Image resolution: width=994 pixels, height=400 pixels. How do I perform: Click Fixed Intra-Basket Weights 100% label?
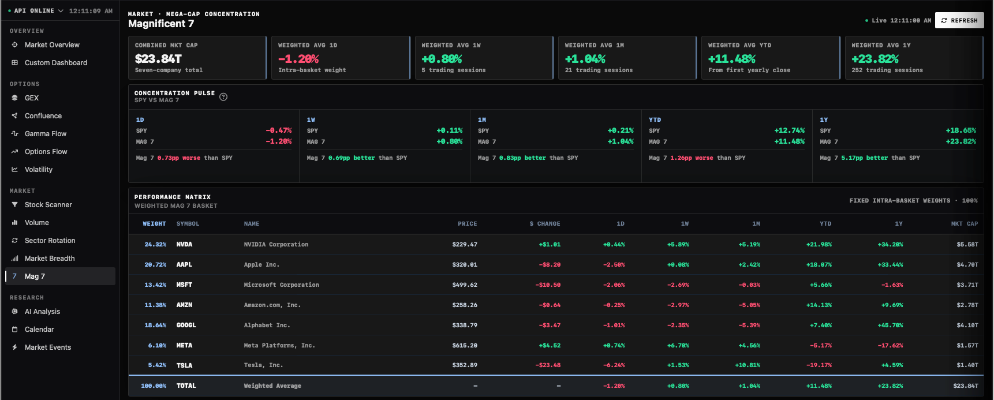point(913,201)
